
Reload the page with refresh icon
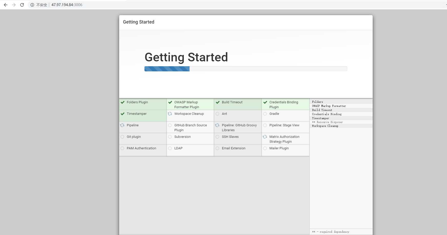coord(22,5)
